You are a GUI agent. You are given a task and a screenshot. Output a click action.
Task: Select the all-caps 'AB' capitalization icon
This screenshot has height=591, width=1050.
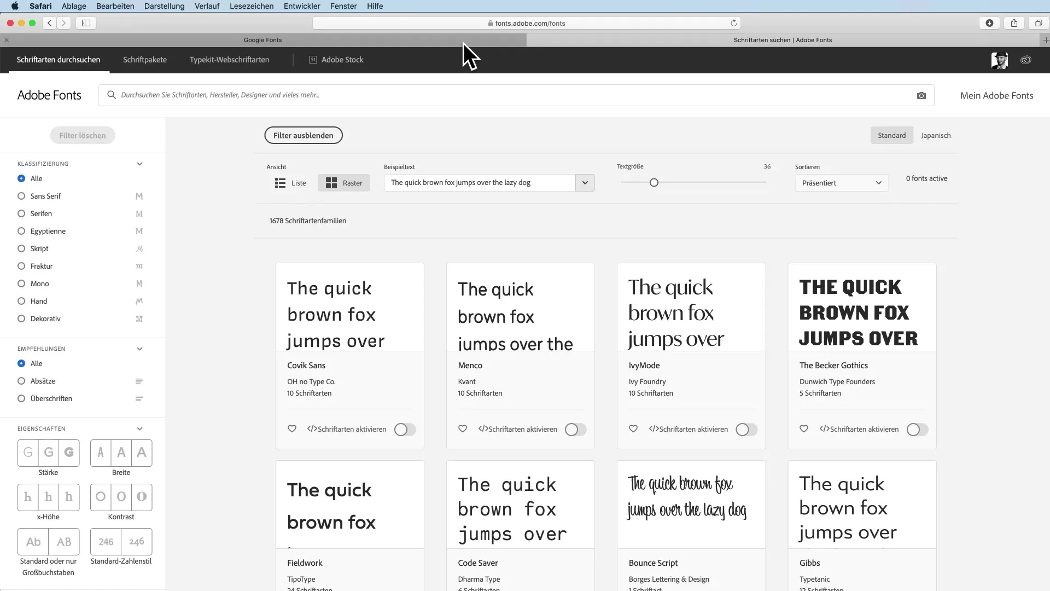click(64, 542)
